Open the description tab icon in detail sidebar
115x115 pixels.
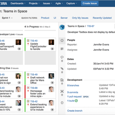click(x=62, y=49)
